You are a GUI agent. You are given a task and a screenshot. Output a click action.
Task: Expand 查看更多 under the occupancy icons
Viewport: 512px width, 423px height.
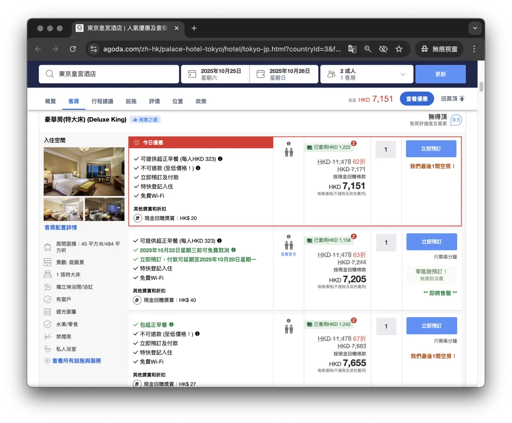[x=288, y=254]
